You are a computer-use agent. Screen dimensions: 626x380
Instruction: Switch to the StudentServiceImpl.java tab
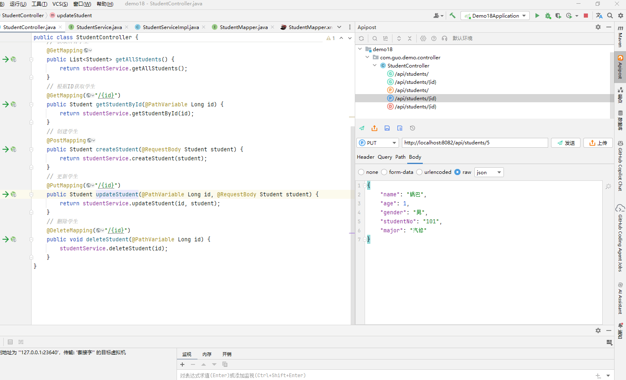170,27
